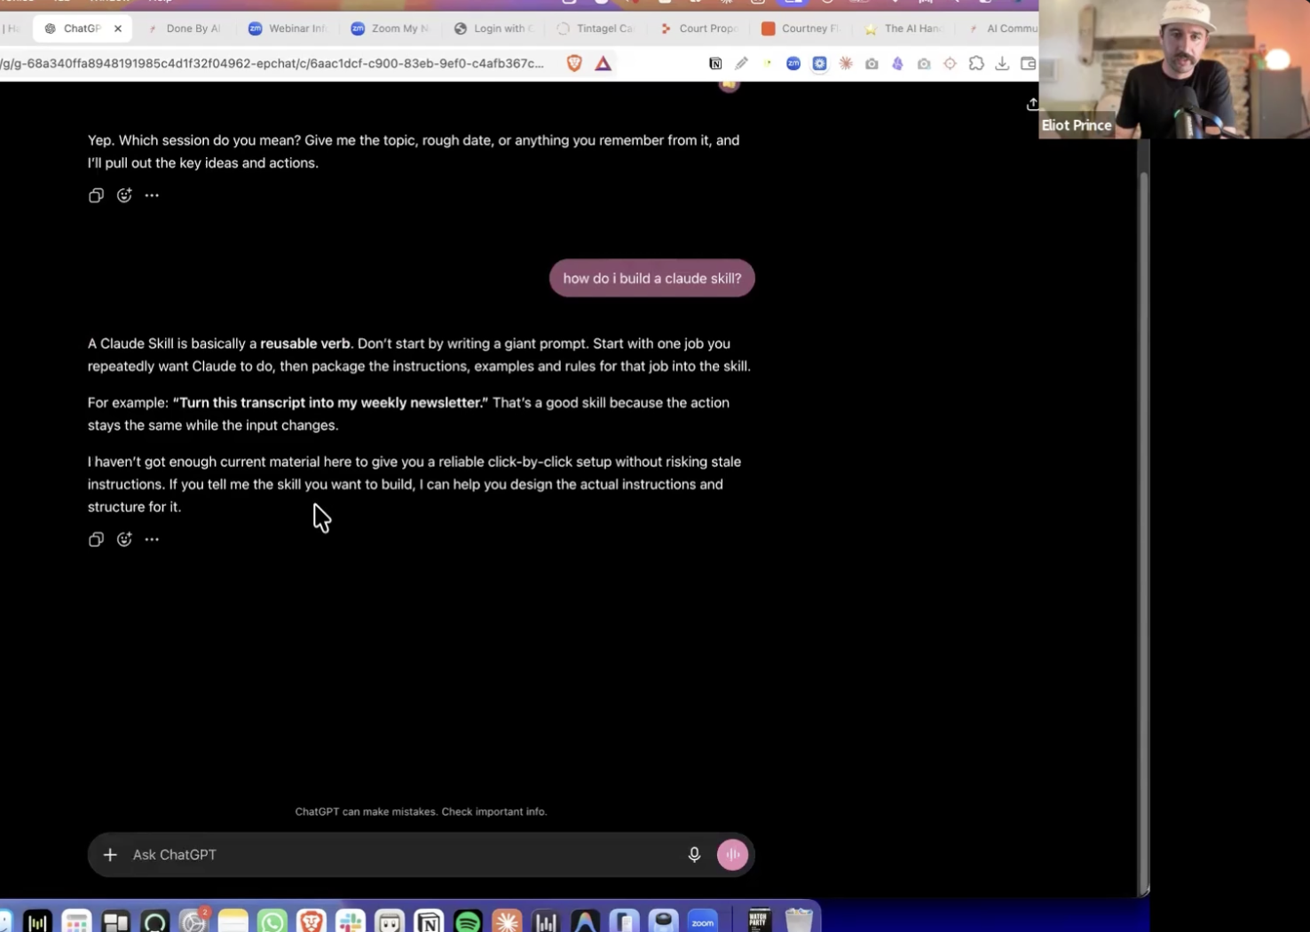Click the plus attach button in the composer
This screenshot has width=1310, height=932.
[110, 855]
